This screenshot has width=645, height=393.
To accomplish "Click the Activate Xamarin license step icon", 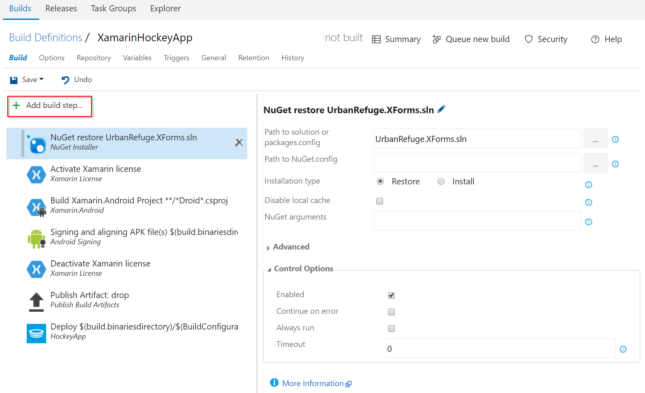I will 36,175.
